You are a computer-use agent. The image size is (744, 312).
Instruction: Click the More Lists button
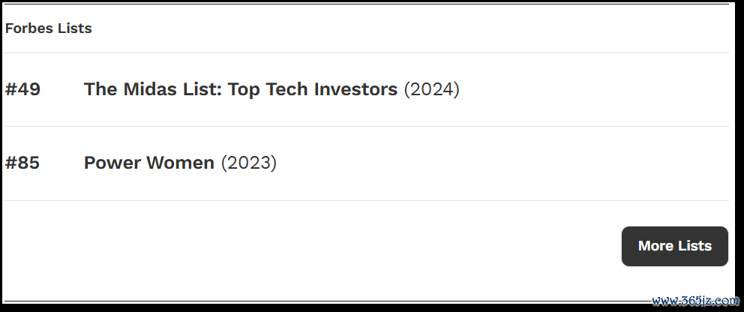pyautogui.click(x=674, y=246)
